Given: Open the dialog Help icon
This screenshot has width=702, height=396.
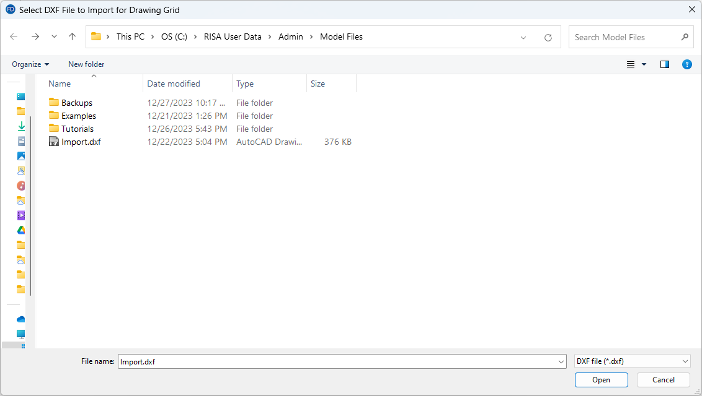Looking at the screenshot, I should pyautogui.click(x=686, y=64).
